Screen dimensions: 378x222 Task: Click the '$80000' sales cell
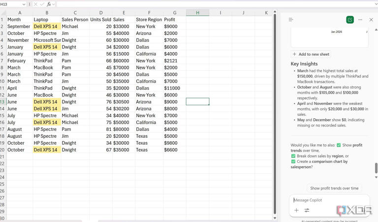click(124, 129)
